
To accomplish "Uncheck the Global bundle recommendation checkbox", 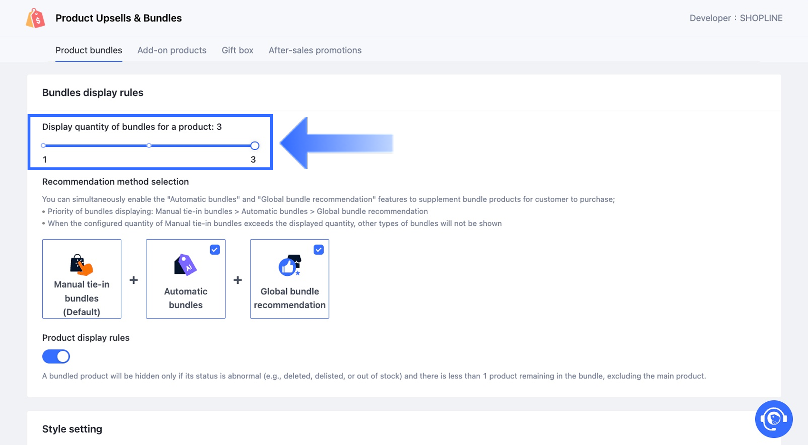I will [318, 250].
